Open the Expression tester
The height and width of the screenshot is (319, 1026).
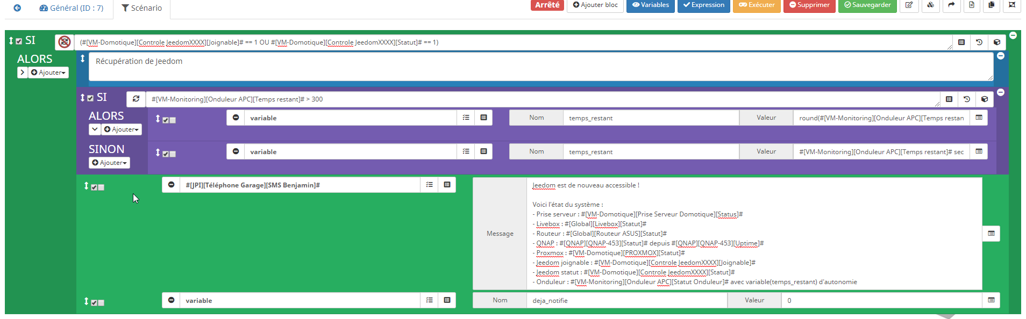(703, 5)
